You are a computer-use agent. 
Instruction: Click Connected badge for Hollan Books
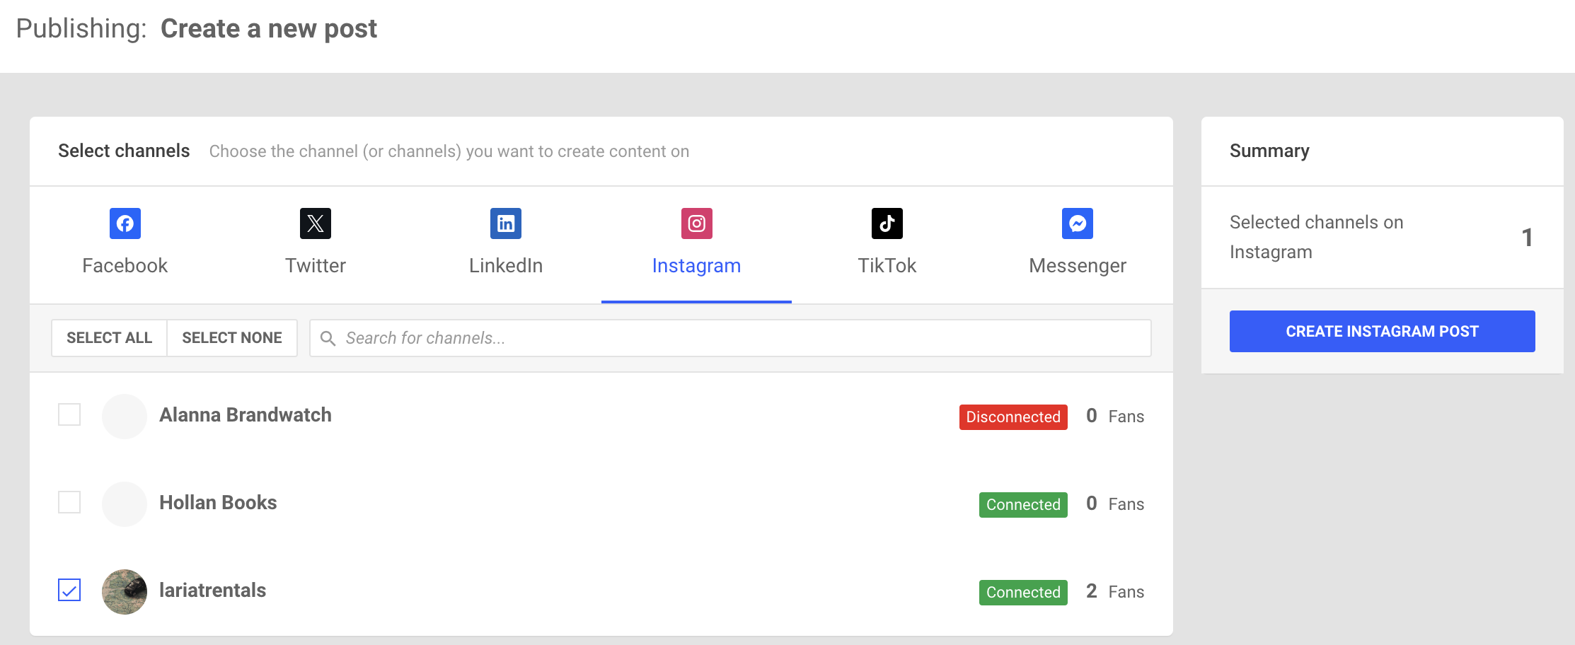1023,504
